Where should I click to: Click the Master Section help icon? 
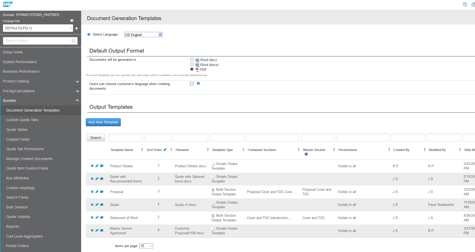pos(306,154)
